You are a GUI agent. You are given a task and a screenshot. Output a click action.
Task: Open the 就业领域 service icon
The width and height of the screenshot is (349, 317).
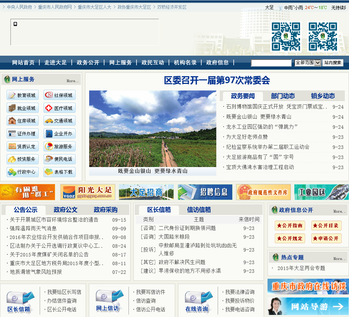pos(23,108)
